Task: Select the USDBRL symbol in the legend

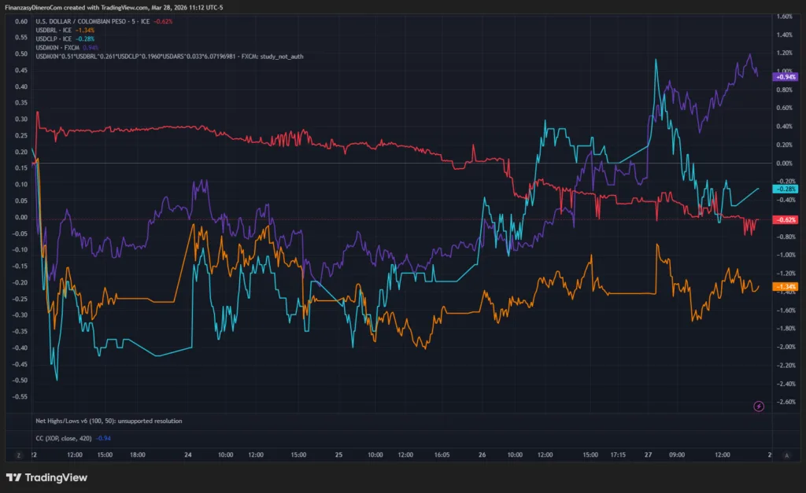Action: click(47, 30)
